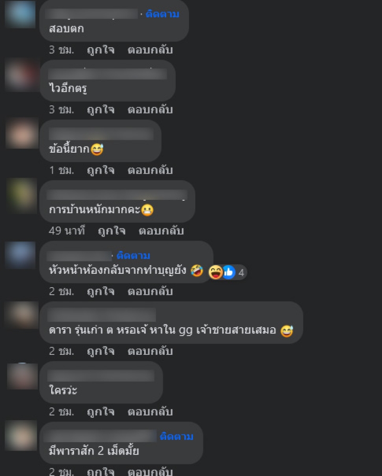
Task: Open the '49 นาที' timestamp link
Action: 67,231
